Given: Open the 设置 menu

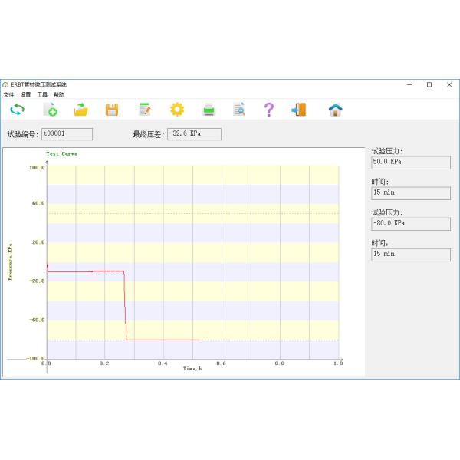Looking at the screenshot, I should click(x=25, y=94).
